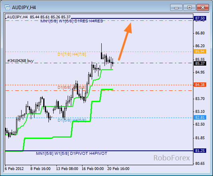
Task: Click the D1[5/8] H4[5/8] level label
Action: pyautogui.click(x=72, y=120)
